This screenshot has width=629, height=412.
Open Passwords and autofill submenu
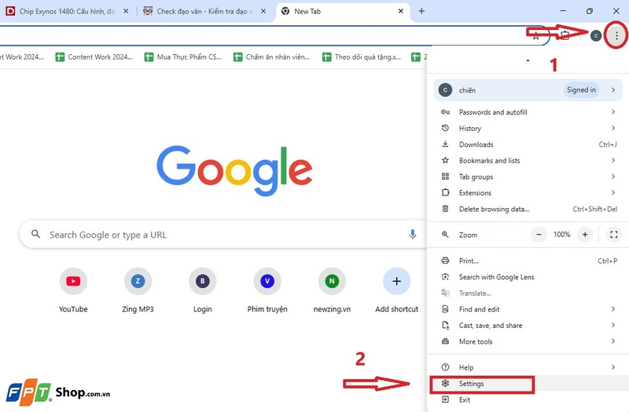pos(528,112)
